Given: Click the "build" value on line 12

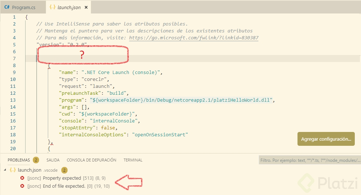Looking at the screenshot, I should point(116,93).
